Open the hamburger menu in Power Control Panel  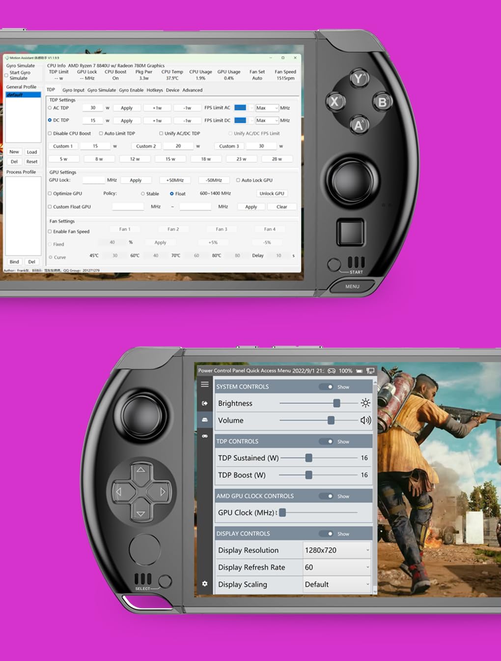pyautogui.click(x=204, y=385)
